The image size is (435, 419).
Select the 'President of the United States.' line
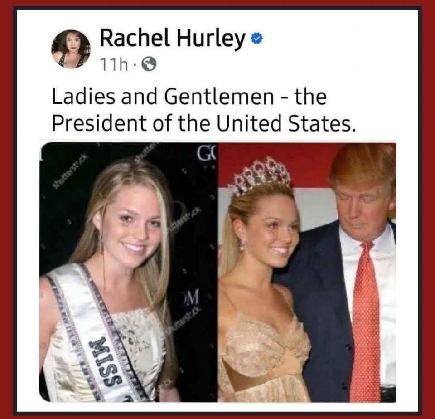coord(203,122)
